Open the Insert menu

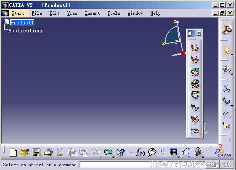click(x=92, y=13)
